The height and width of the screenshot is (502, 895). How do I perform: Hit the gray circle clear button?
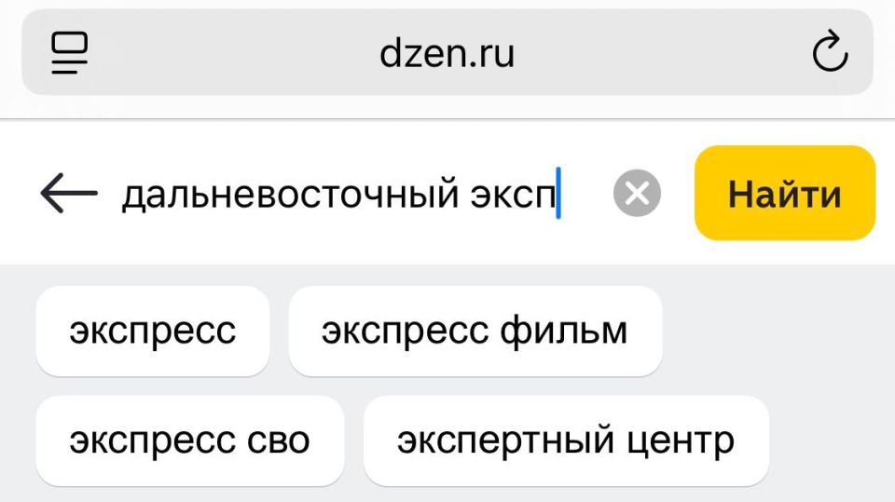point(637,194)
